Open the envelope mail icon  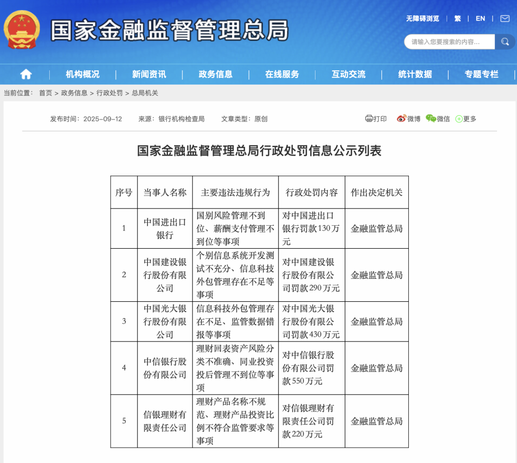[x=505, y=19]
